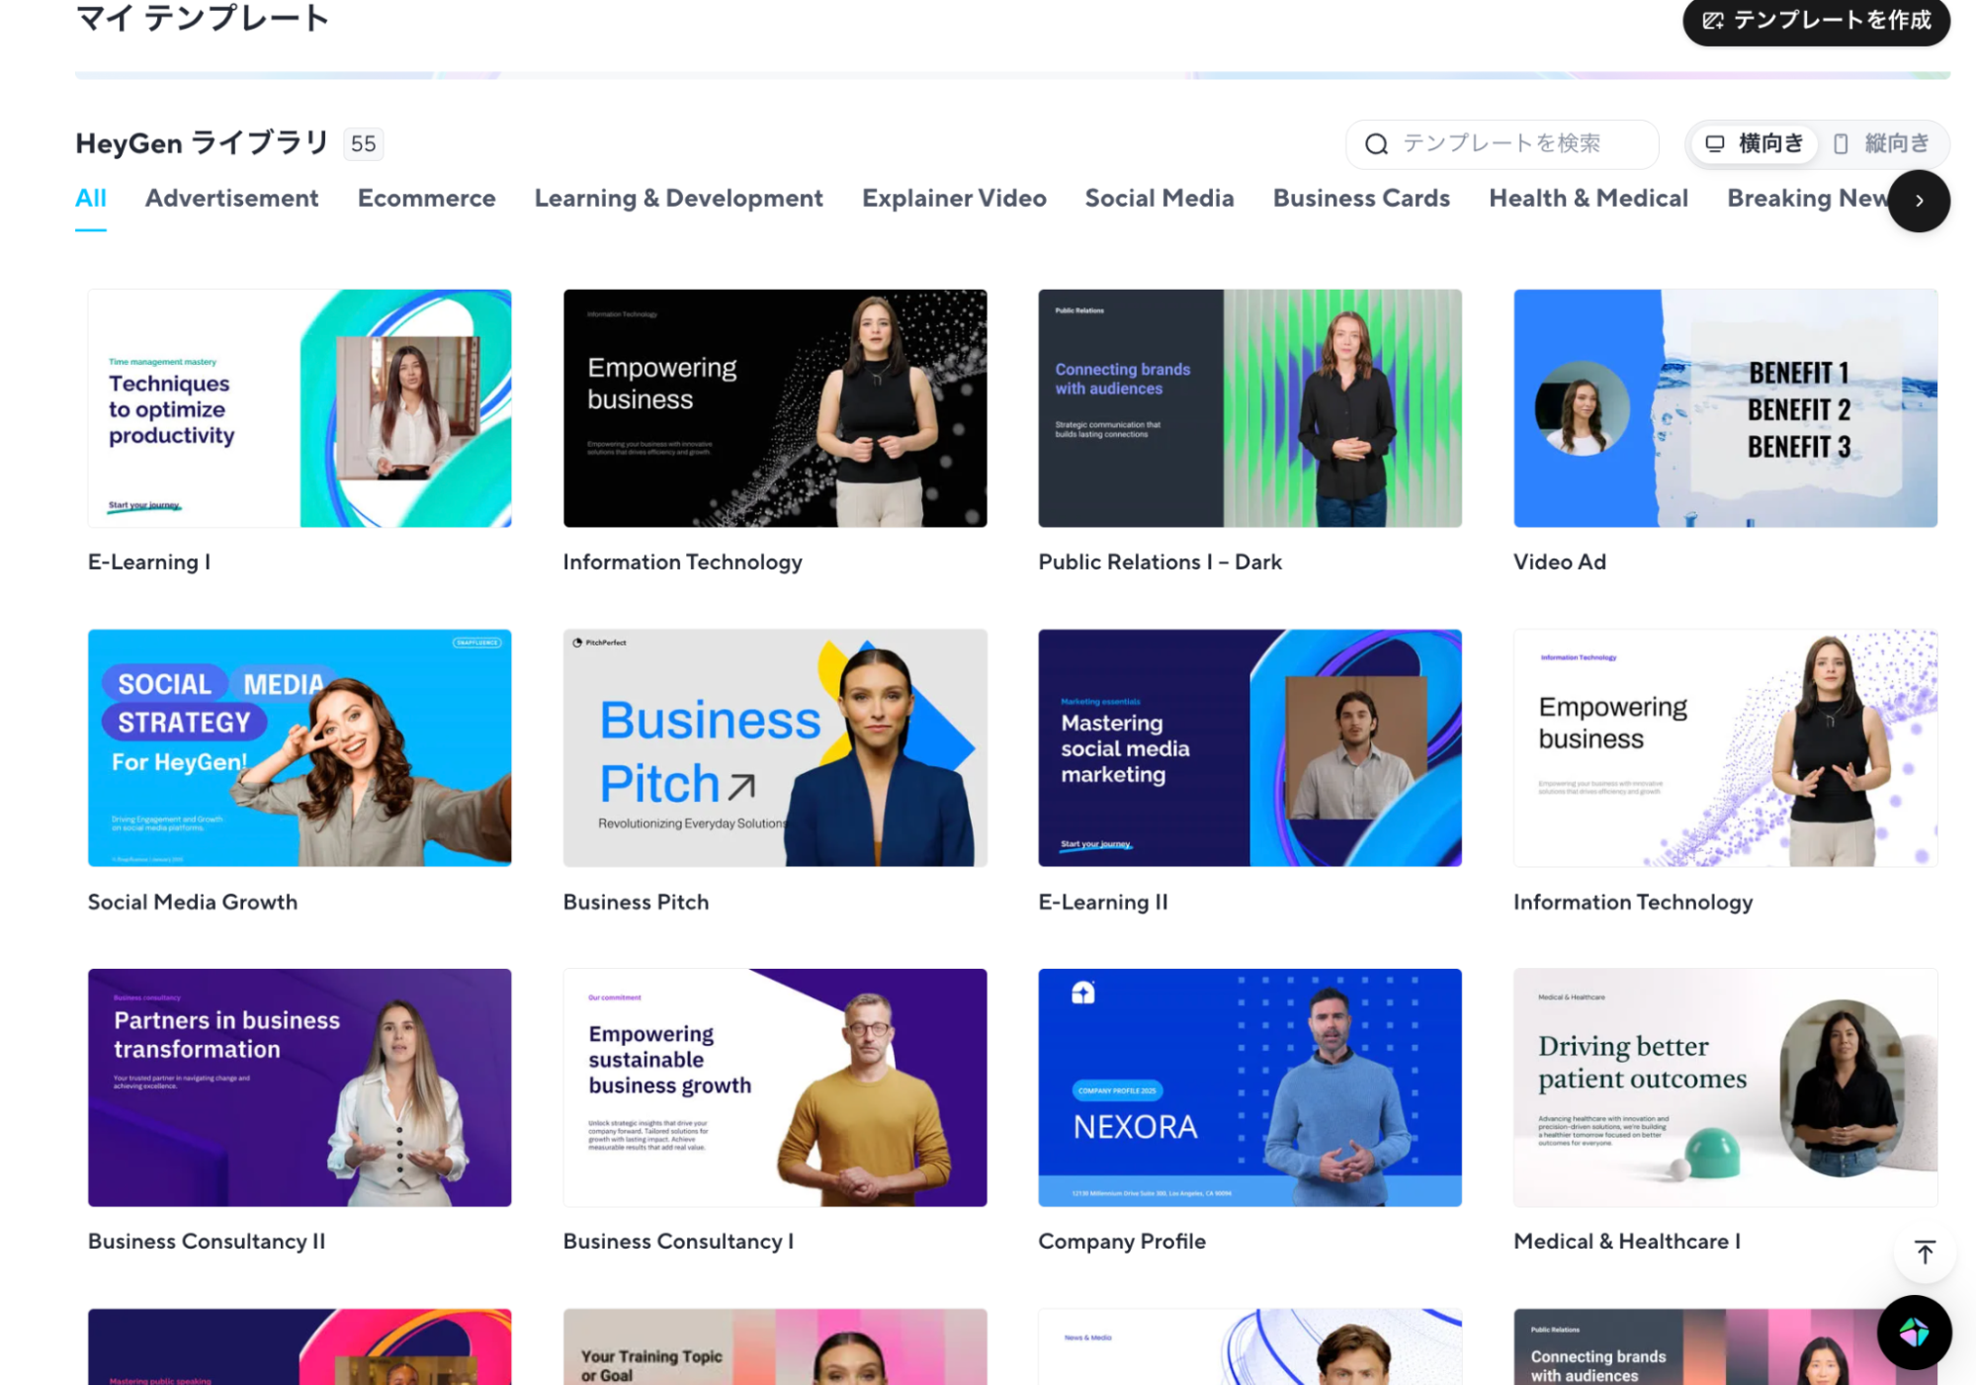Switch to 縦向き portrait orientation
The image size is (1976, 1385).
pyautogui.click(x=1880, y=144)
